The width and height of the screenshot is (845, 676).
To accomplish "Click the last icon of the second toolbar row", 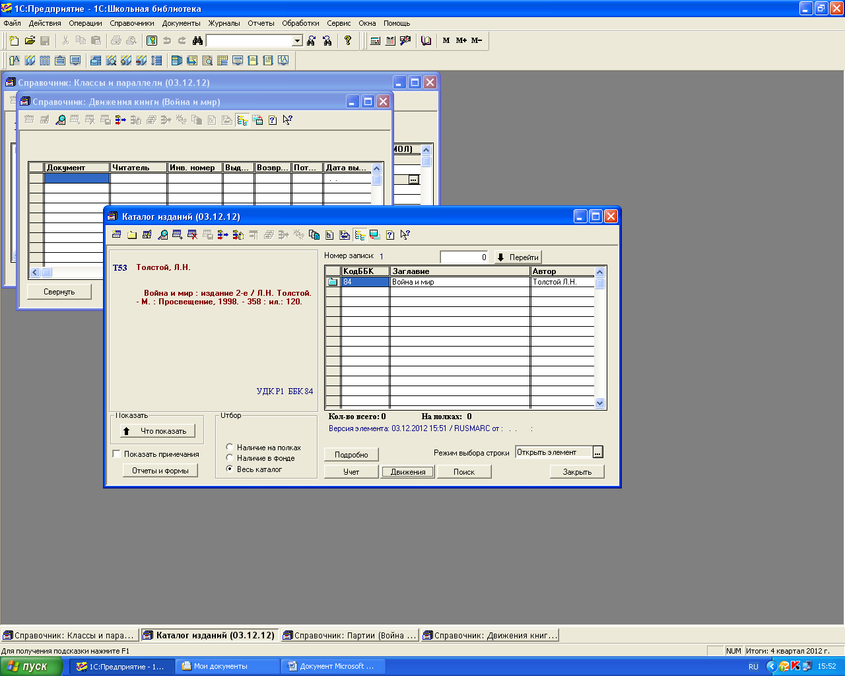I will (283, 61).
